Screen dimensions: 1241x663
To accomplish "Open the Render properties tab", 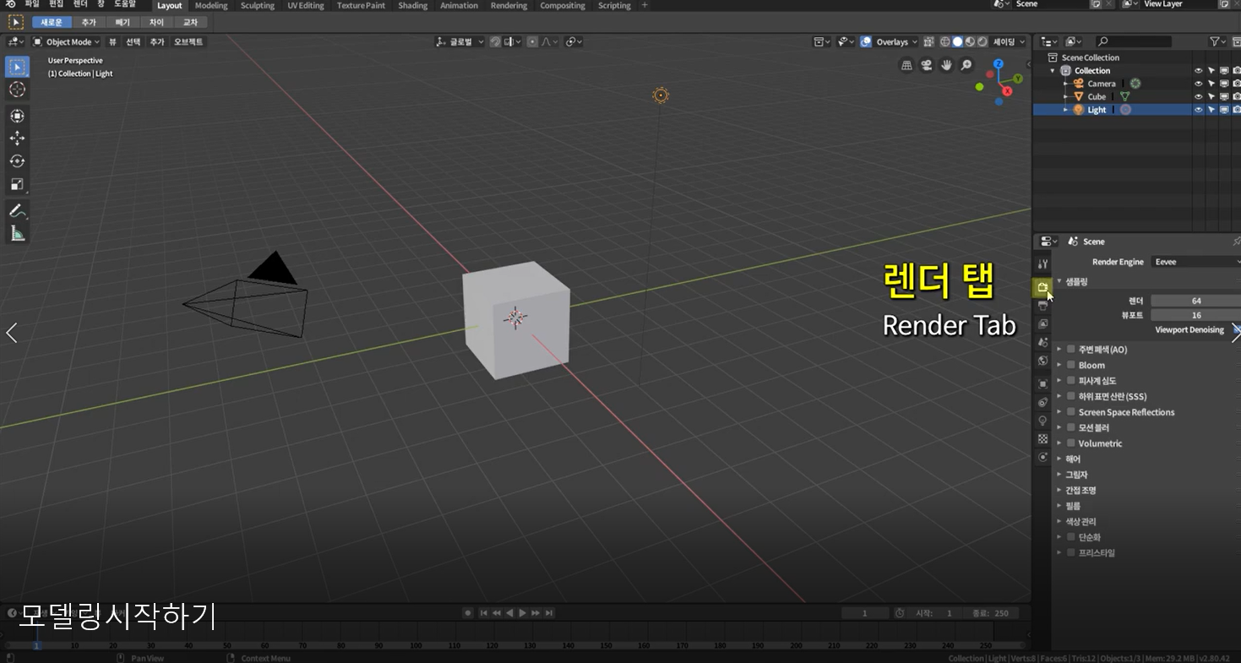I will pos(1042,287).
